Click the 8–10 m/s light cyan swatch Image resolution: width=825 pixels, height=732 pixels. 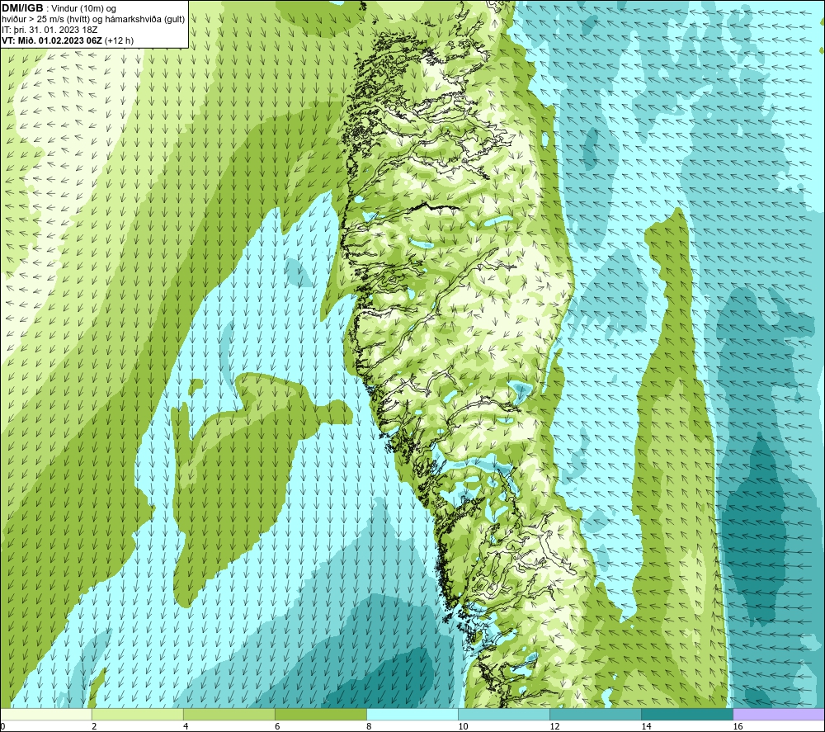[412, 714]
